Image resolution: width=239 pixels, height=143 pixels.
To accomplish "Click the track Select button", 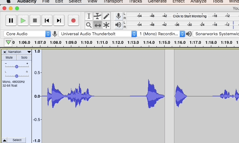I will (x=17, y=140).
